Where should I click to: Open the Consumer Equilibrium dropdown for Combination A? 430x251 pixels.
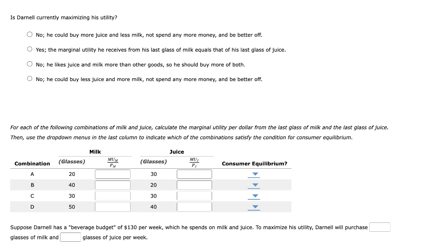254,174
